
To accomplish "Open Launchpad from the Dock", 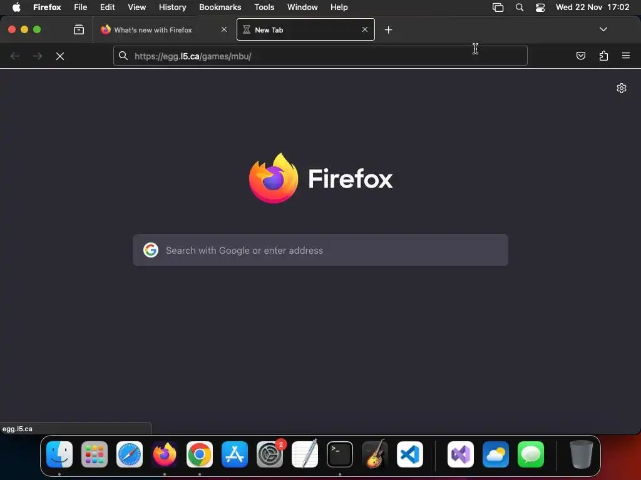I will coord(95,454).
